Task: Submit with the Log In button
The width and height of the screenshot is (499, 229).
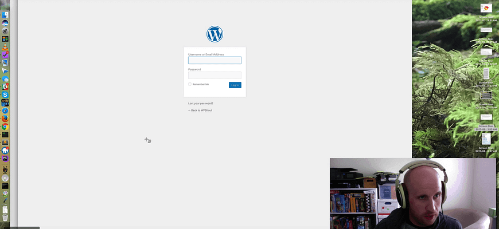Action: point(235,85)
